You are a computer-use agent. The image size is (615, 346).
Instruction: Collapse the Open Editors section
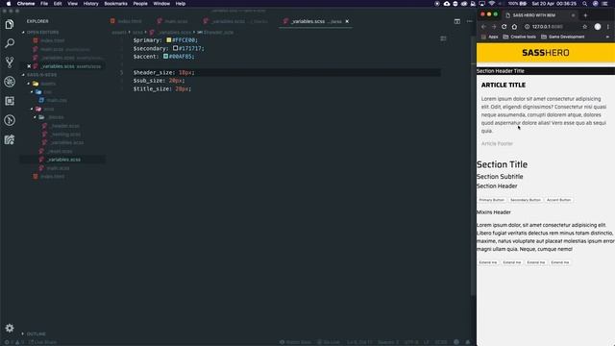coord(23,32)
